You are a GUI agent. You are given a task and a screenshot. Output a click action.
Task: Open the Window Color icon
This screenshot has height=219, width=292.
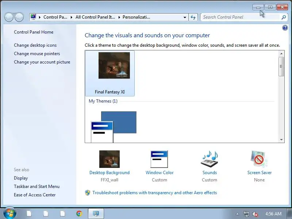coord(159,159)
